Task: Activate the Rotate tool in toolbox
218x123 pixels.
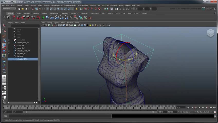Action: (4, 46)
